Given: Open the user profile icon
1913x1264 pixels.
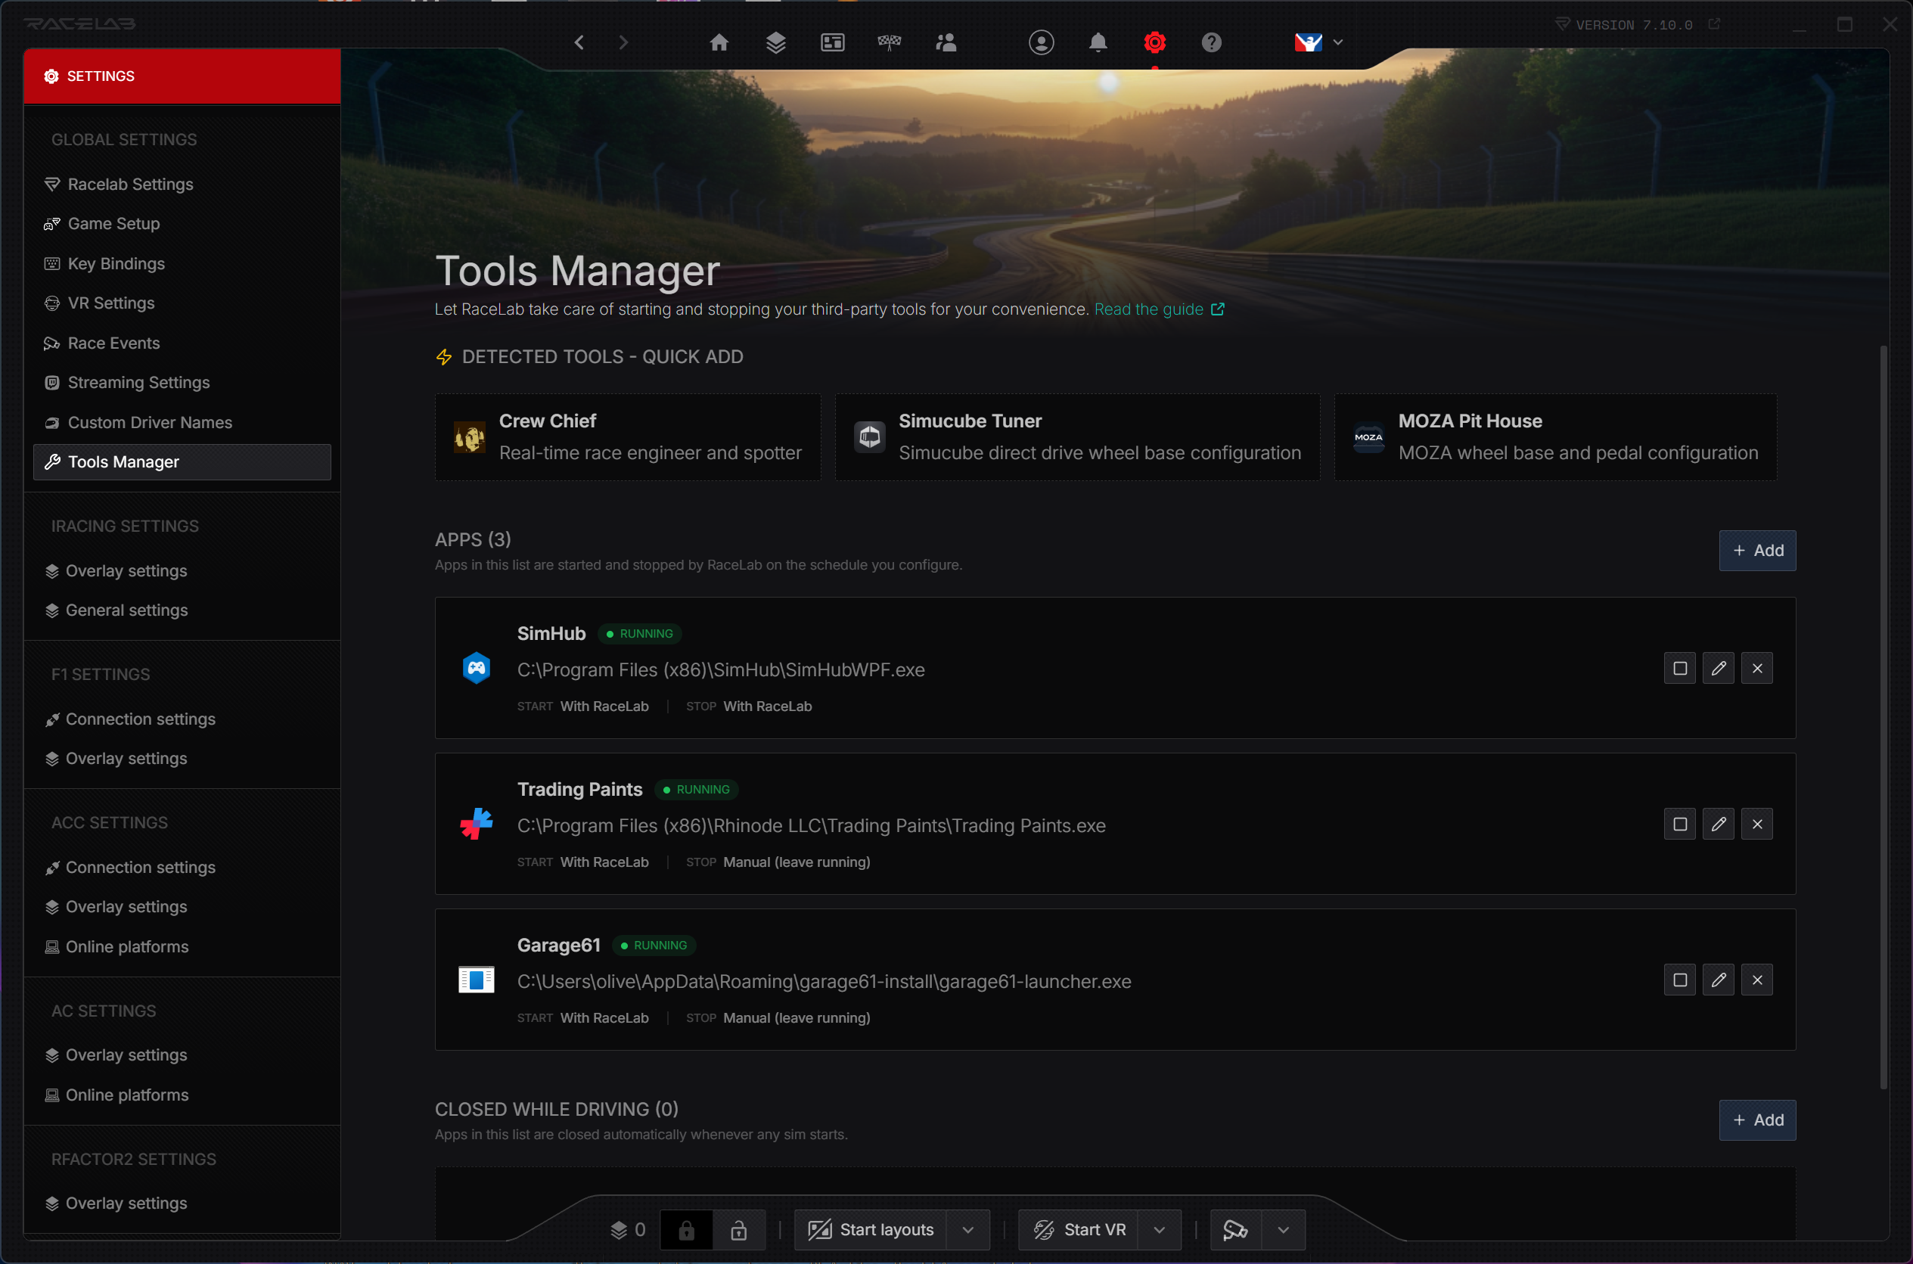Looking at the screenshot, I should click(x=1042, y=42).
